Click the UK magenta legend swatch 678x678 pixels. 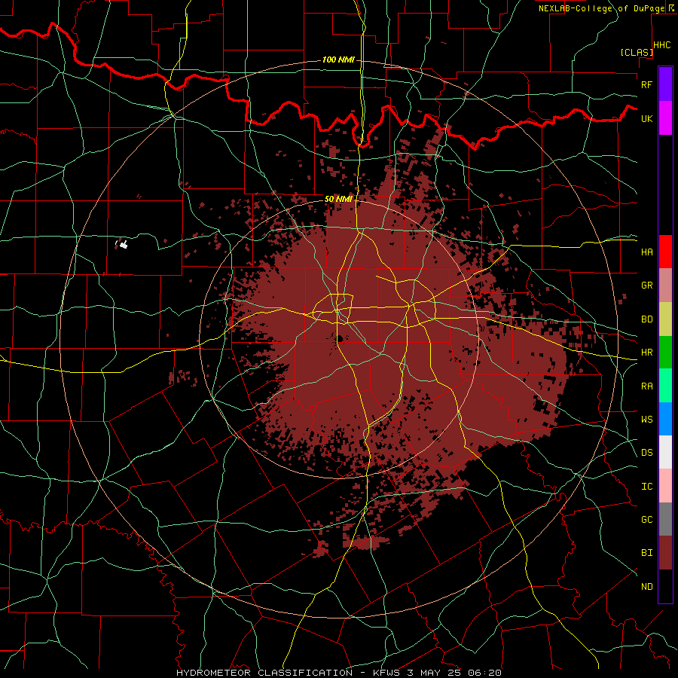tap(665, 118)
